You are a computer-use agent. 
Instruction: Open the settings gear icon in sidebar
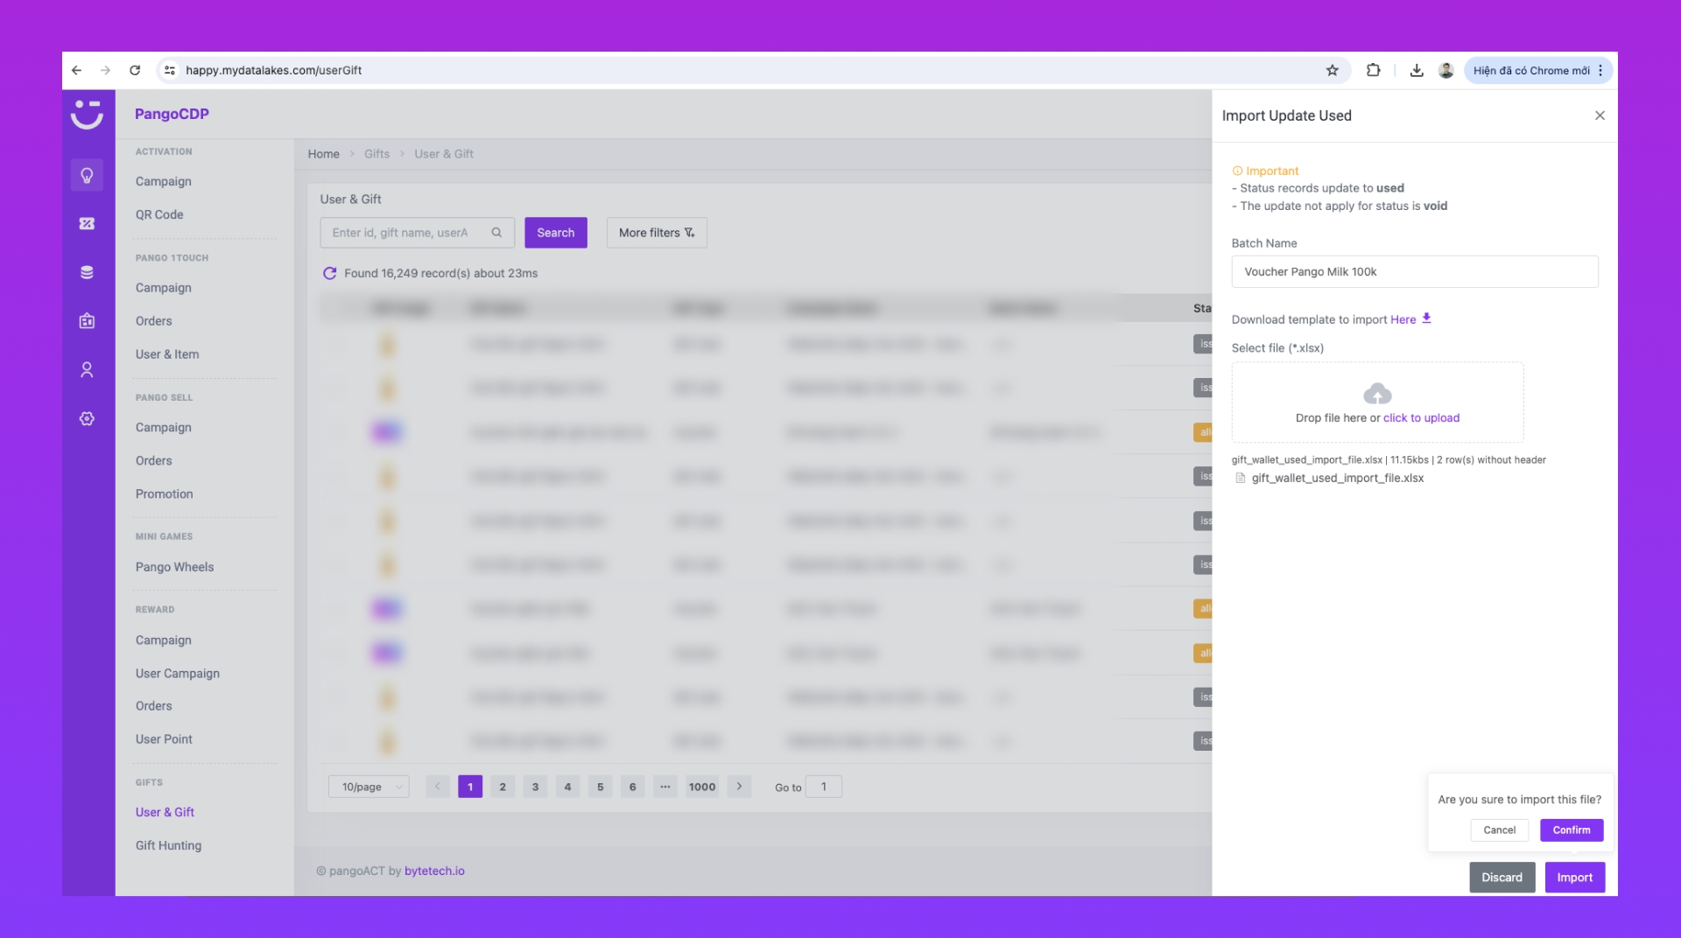coord(87,419)
